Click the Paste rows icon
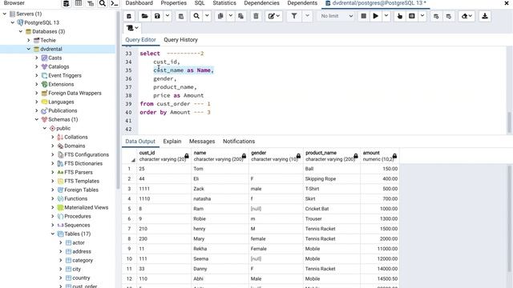Viewport: 513px width, 288px height. click(240, 16)
